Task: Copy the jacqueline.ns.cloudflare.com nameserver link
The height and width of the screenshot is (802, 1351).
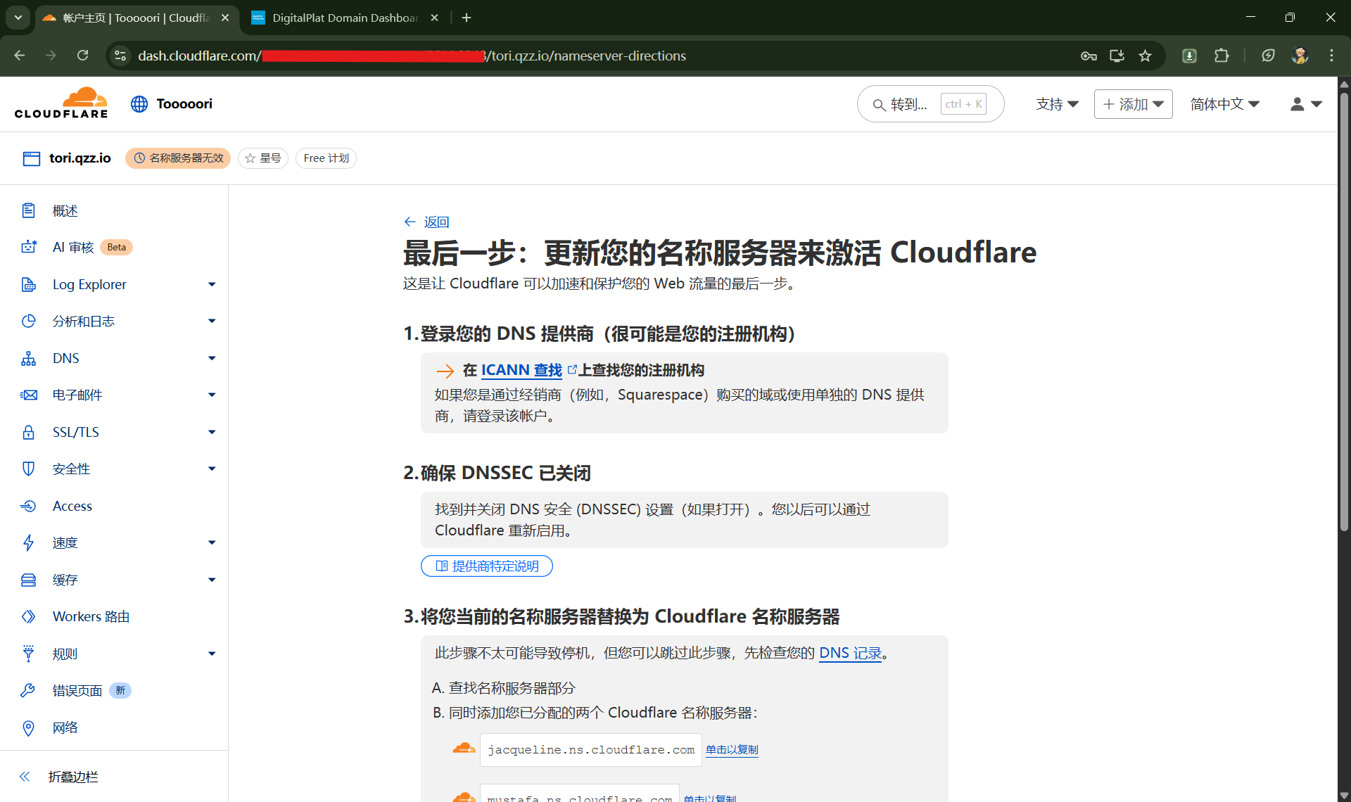Action: coord(732,750)
